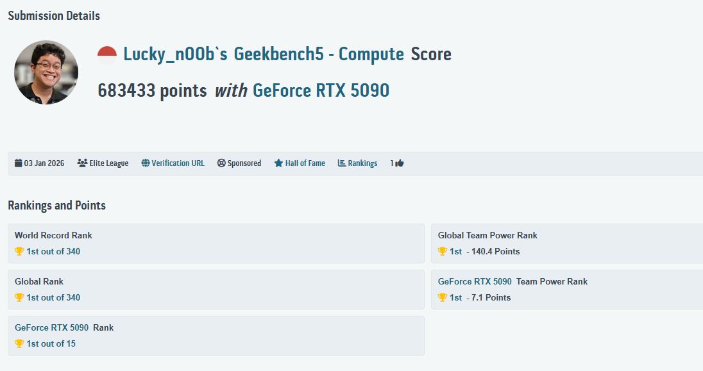Click the user's profile photo
The height and width of the screenshot is (371, 703).
click(46, 72)
